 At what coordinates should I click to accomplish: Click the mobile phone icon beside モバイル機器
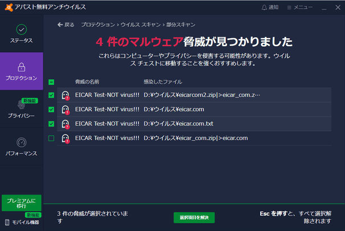pos(7,222)
